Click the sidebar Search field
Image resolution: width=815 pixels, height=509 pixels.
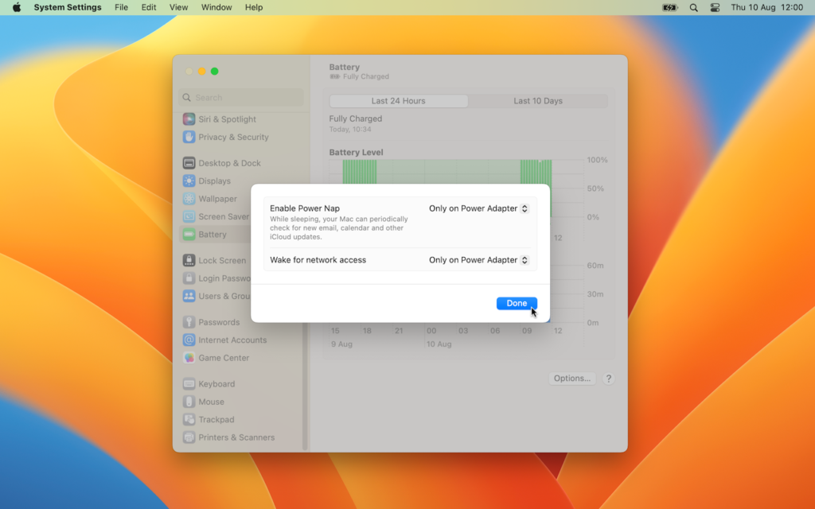241,97
